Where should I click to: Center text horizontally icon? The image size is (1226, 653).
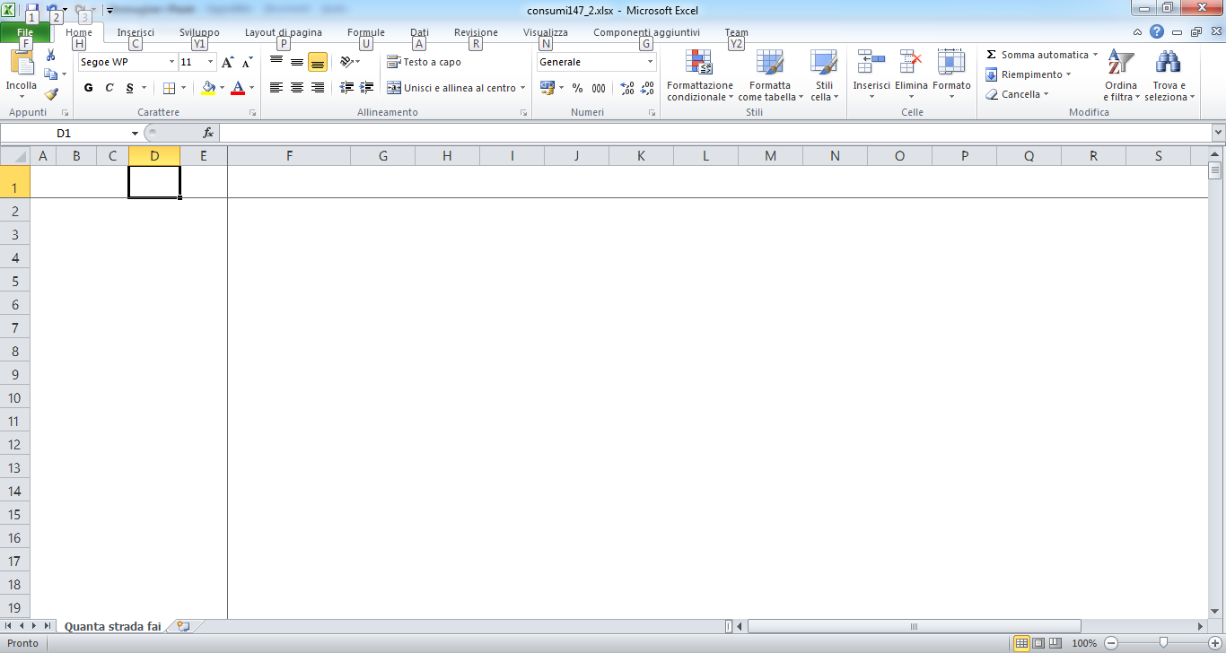[297, 88]
